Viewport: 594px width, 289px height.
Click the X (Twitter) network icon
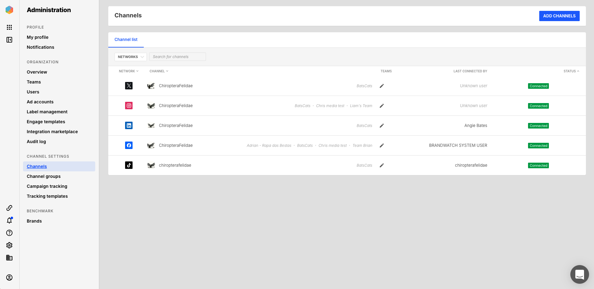click(x=129, y=86)
